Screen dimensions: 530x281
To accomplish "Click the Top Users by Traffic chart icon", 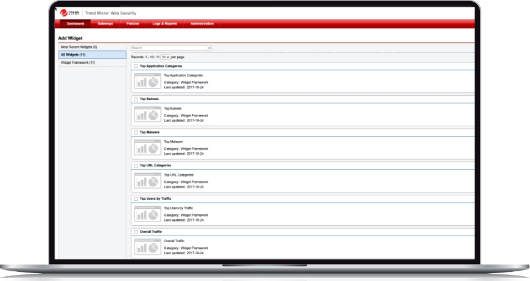I will pos(147,213).
